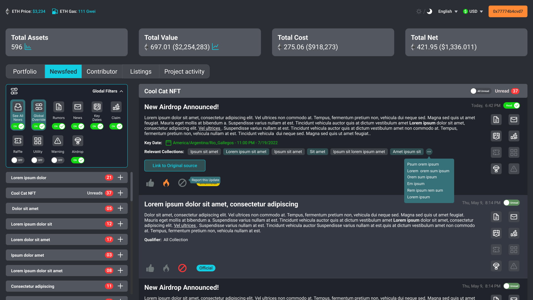
Task: Click Link to Original source button
Action: pos(175,166)
